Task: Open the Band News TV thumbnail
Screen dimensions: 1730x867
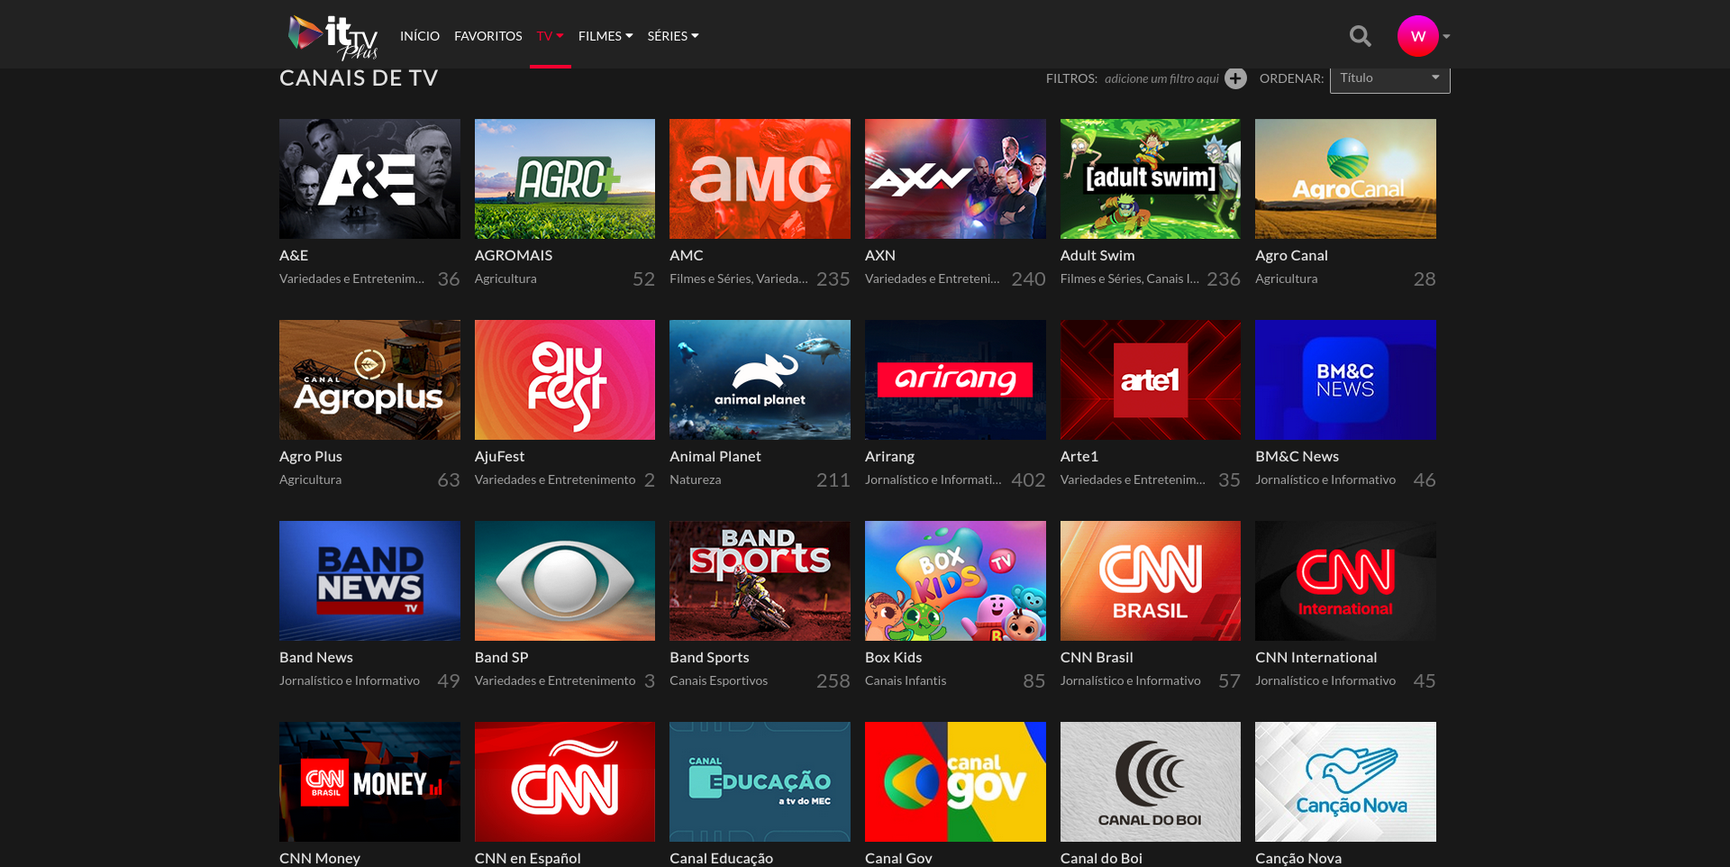Action: tap(369, 580)
